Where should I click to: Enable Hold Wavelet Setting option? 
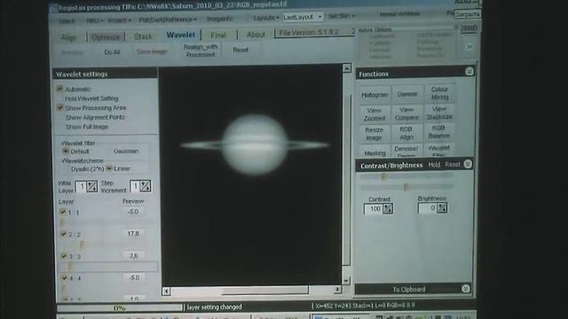coord(91,98)
